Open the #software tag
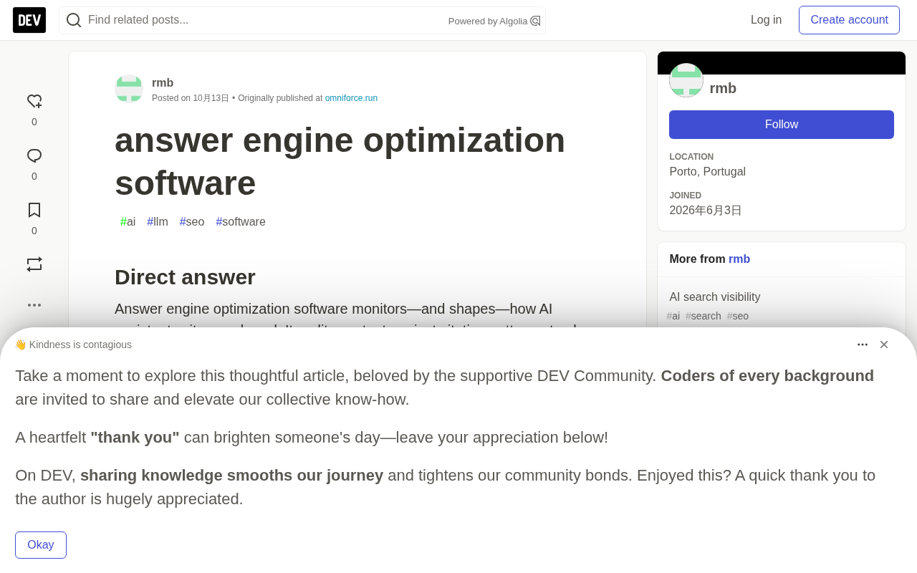Viewport: 917px width, 573px height. [241, 222]
